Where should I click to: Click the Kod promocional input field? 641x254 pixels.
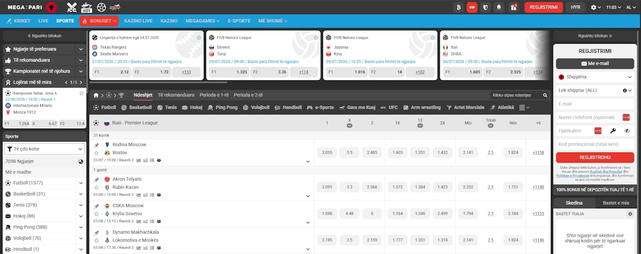point(595,144)
